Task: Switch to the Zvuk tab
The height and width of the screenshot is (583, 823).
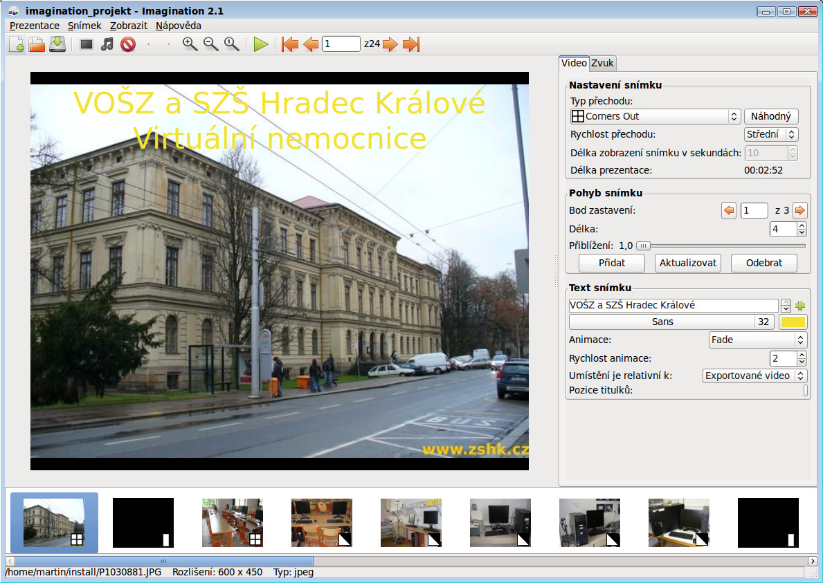Action: point(602,64)
